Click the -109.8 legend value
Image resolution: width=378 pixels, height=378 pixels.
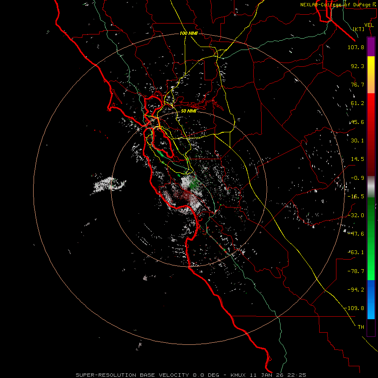tap(354, 308)
